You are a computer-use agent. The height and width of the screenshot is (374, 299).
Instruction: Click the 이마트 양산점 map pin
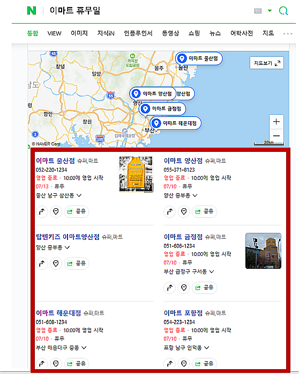point(153,93)
